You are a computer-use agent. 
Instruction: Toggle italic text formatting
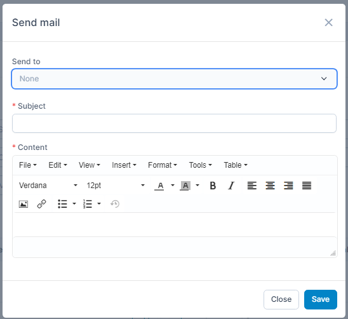coord(231,186)
